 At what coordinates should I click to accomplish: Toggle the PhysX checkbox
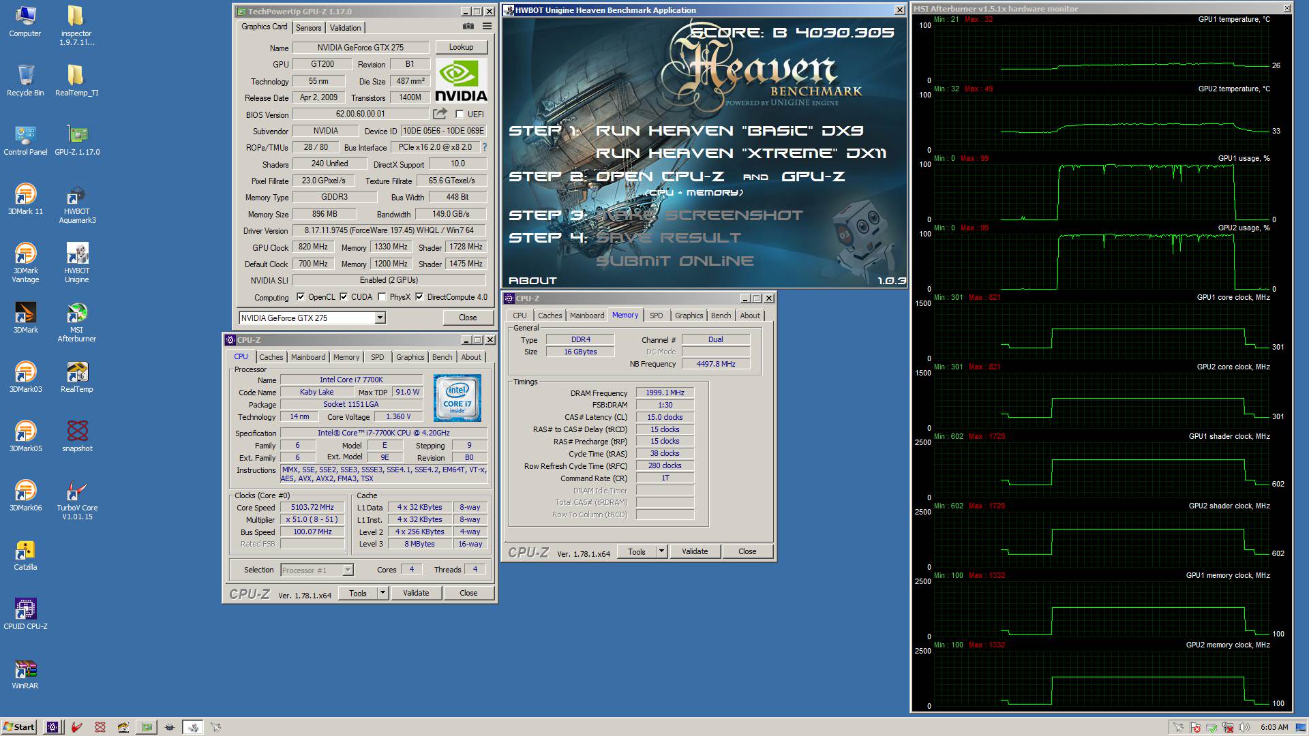click(x=382, y=297)
